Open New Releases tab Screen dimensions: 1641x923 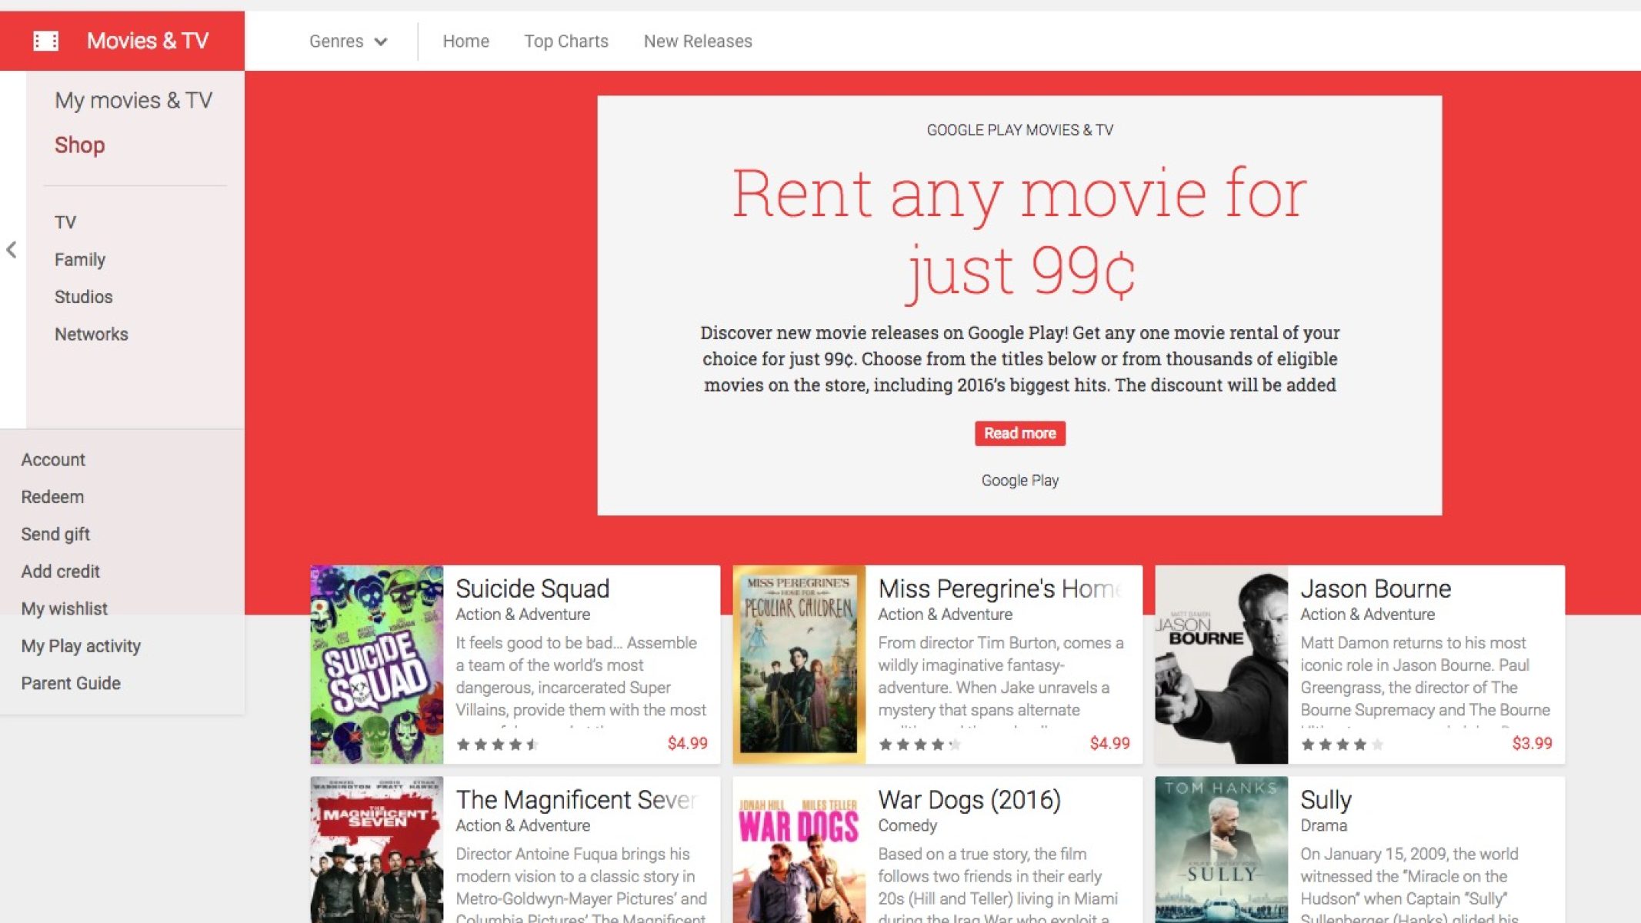697,42
